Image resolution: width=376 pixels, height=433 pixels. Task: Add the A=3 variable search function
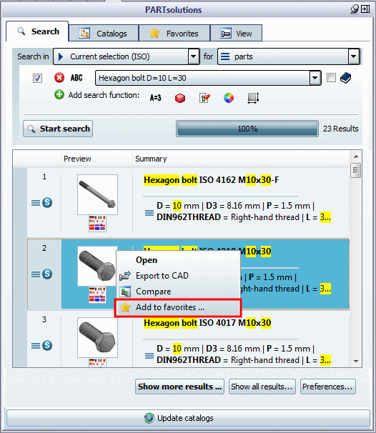(156, 98)
